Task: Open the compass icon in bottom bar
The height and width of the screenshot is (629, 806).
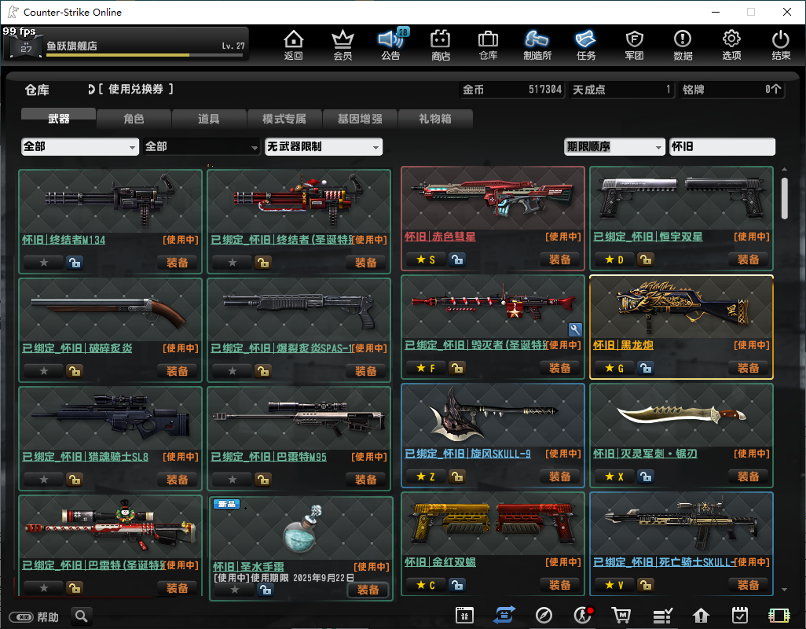Action: [x=544, y=615]
